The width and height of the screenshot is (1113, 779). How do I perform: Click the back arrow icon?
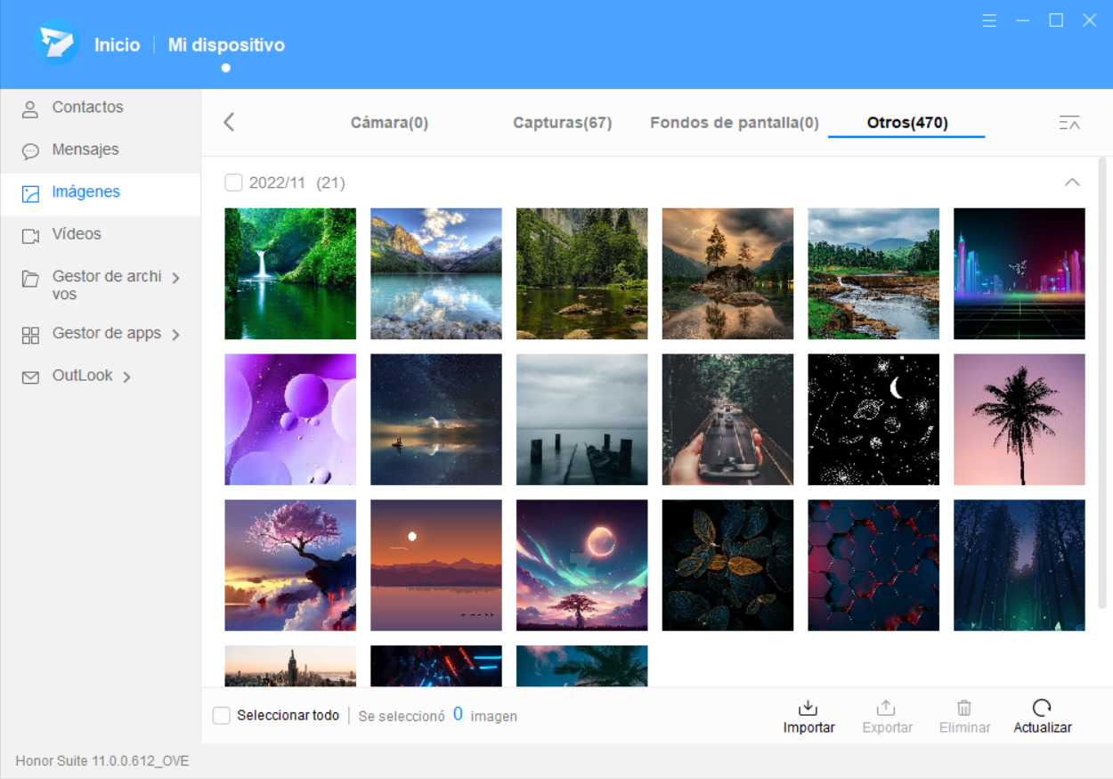(229, 122)
